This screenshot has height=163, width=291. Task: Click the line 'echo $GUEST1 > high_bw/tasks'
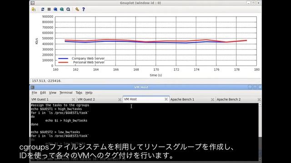[x=56, y=109]
